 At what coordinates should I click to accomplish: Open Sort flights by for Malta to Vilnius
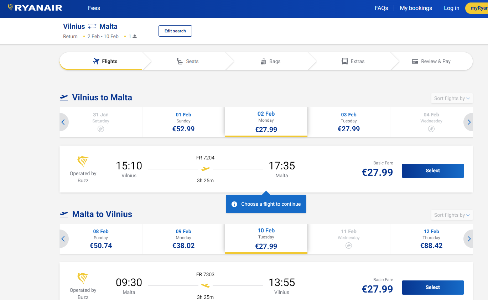click(452, 215)
